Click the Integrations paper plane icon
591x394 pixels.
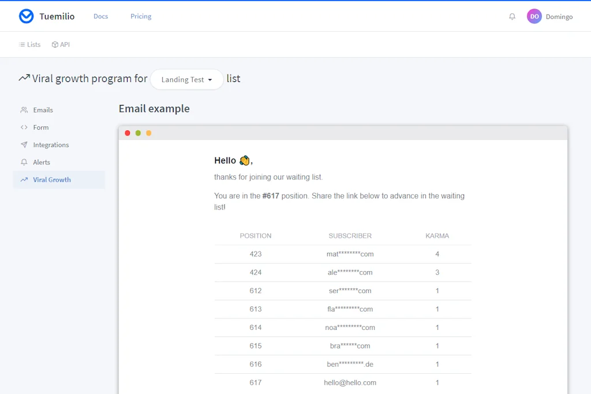24,145
